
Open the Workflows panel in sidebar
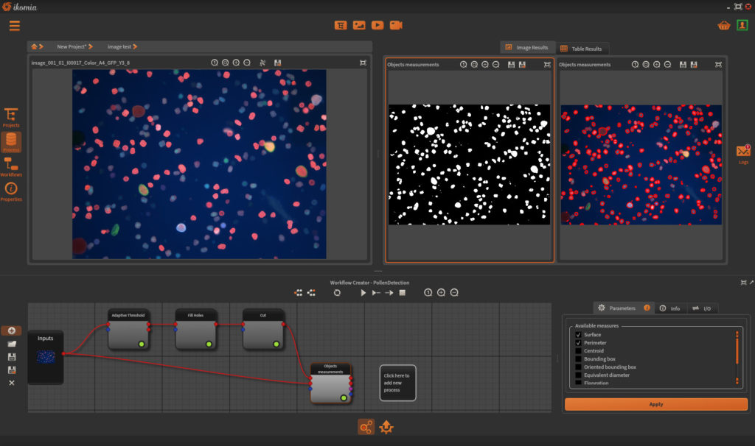pyautogui.click(x=11, y=164)
